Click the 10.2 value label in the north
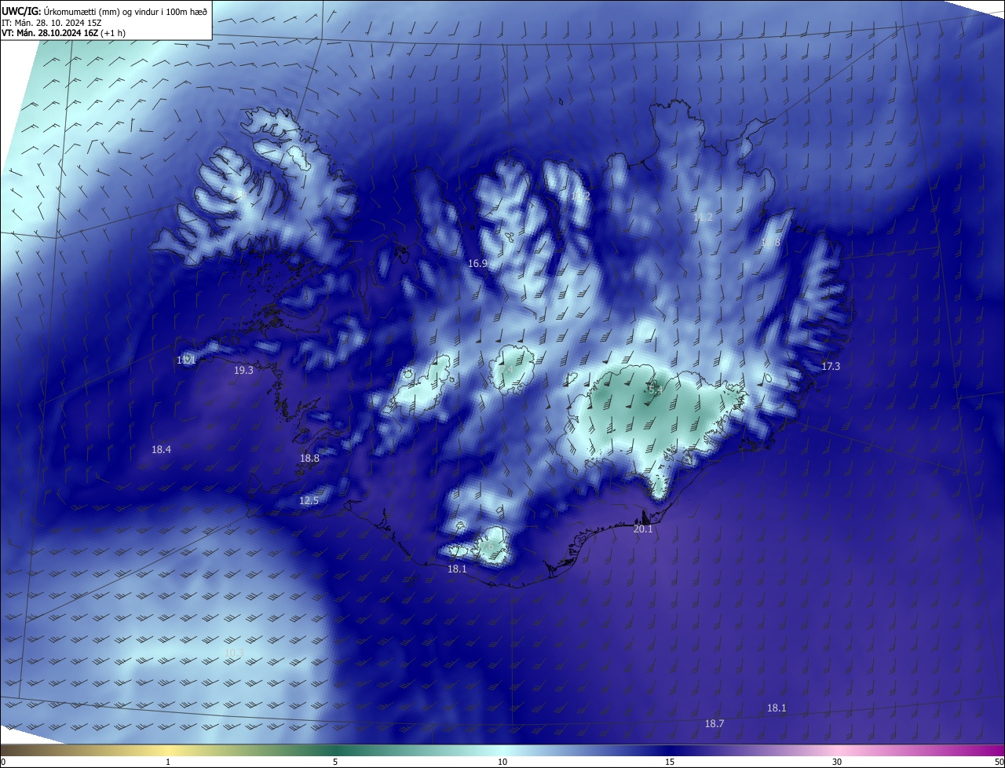Screen dimensions: 1005x768 [580, 196]
